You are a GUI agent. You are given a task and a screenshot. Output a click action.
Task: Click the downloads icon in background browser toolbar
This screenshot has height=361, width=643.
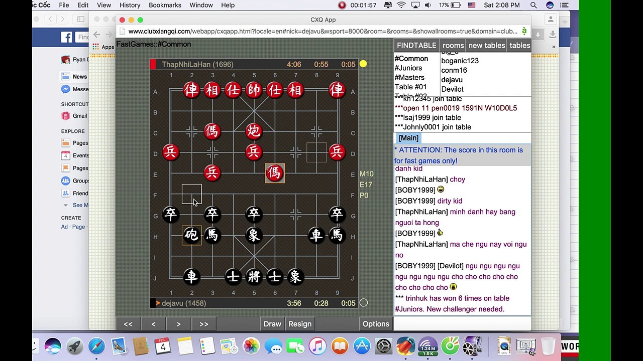[552, 35]
